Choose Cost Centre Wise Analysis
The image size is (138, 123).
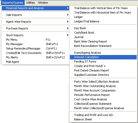click(103, 99)
